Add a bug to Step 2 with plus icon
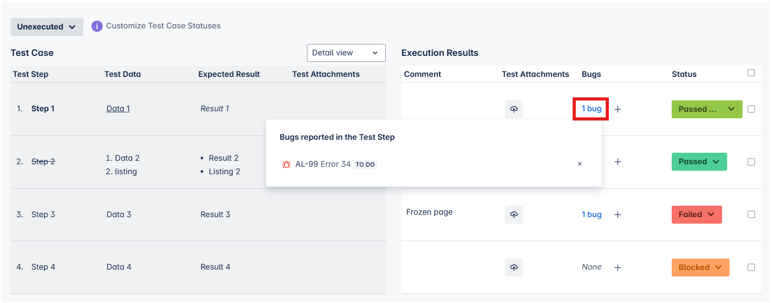 coord(618,162)
